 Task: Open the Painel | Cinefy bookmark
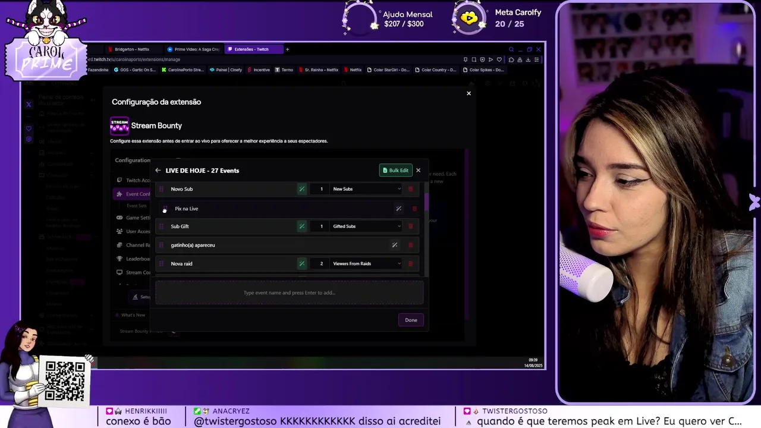point(226,70)
